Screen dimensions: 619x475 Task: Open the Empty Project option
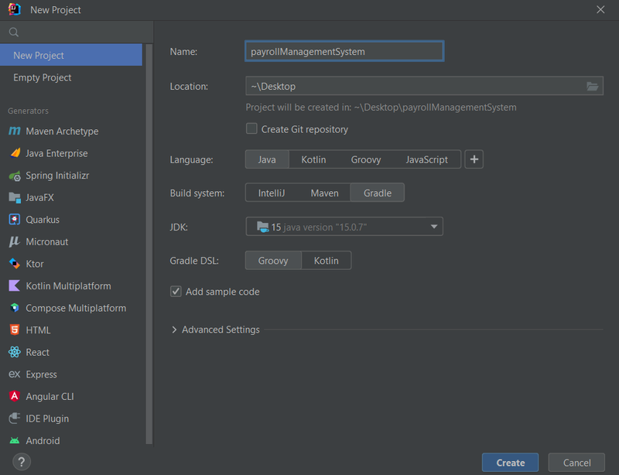(43, 77)
